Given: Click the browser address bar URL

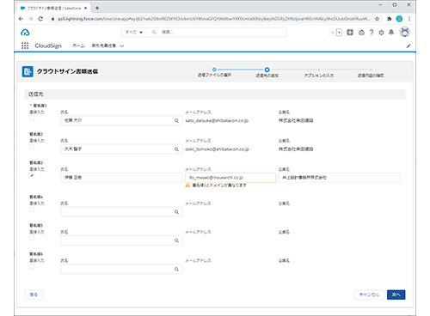Looking at the screenshot, I should tap(213, 19).
